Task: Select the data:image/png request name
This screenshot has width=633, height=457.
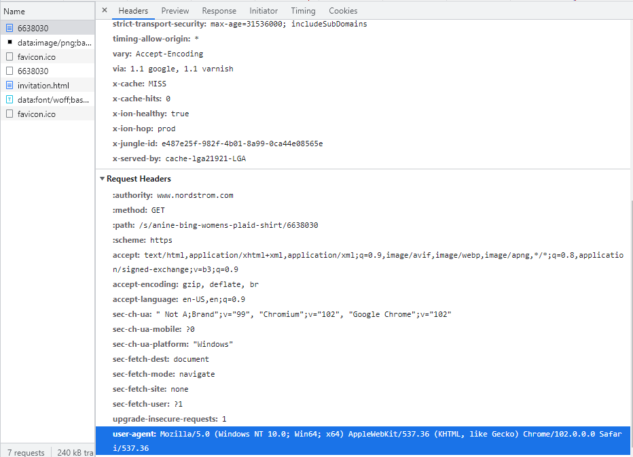Action: pyautogui.click(x=54, y=42)
